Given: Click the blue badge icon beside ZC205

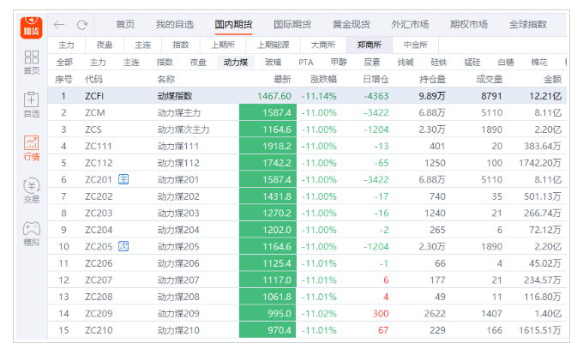Looking at the screenshot, I should [x=123, y=246].
